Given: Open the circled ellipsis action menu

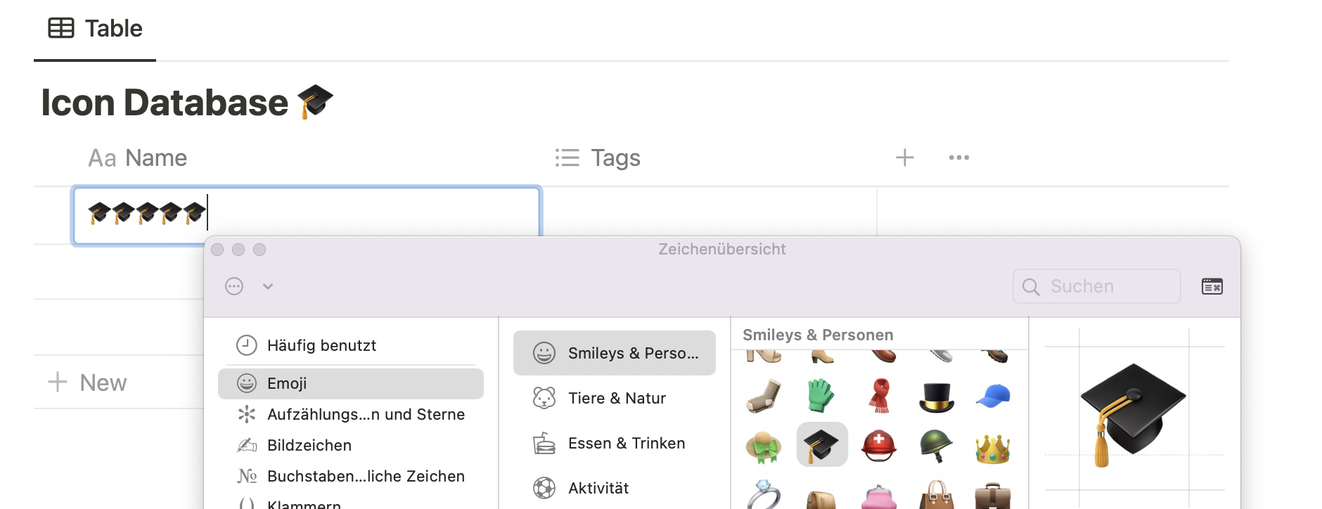Looking at the screenshot, I should point(233,286).
